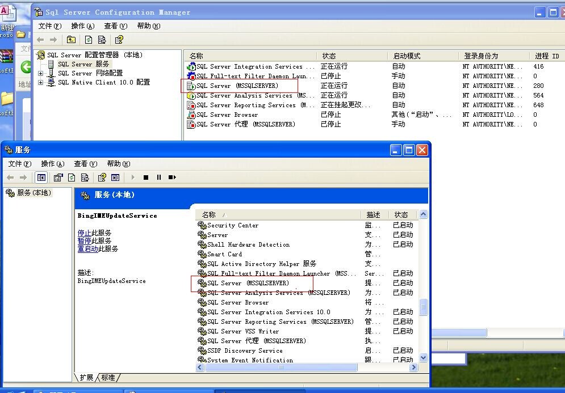Open 帮助 menu in Configuration Manager
Screen dimensions: 565x393
pos(149,26)
